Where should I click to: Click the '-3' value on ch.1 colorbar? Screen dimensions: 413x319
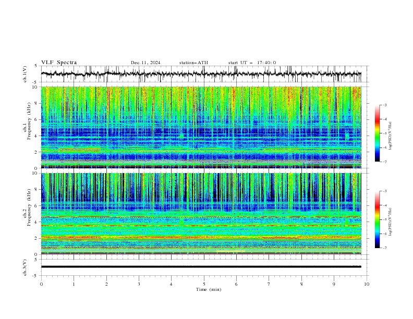point(384,105)
